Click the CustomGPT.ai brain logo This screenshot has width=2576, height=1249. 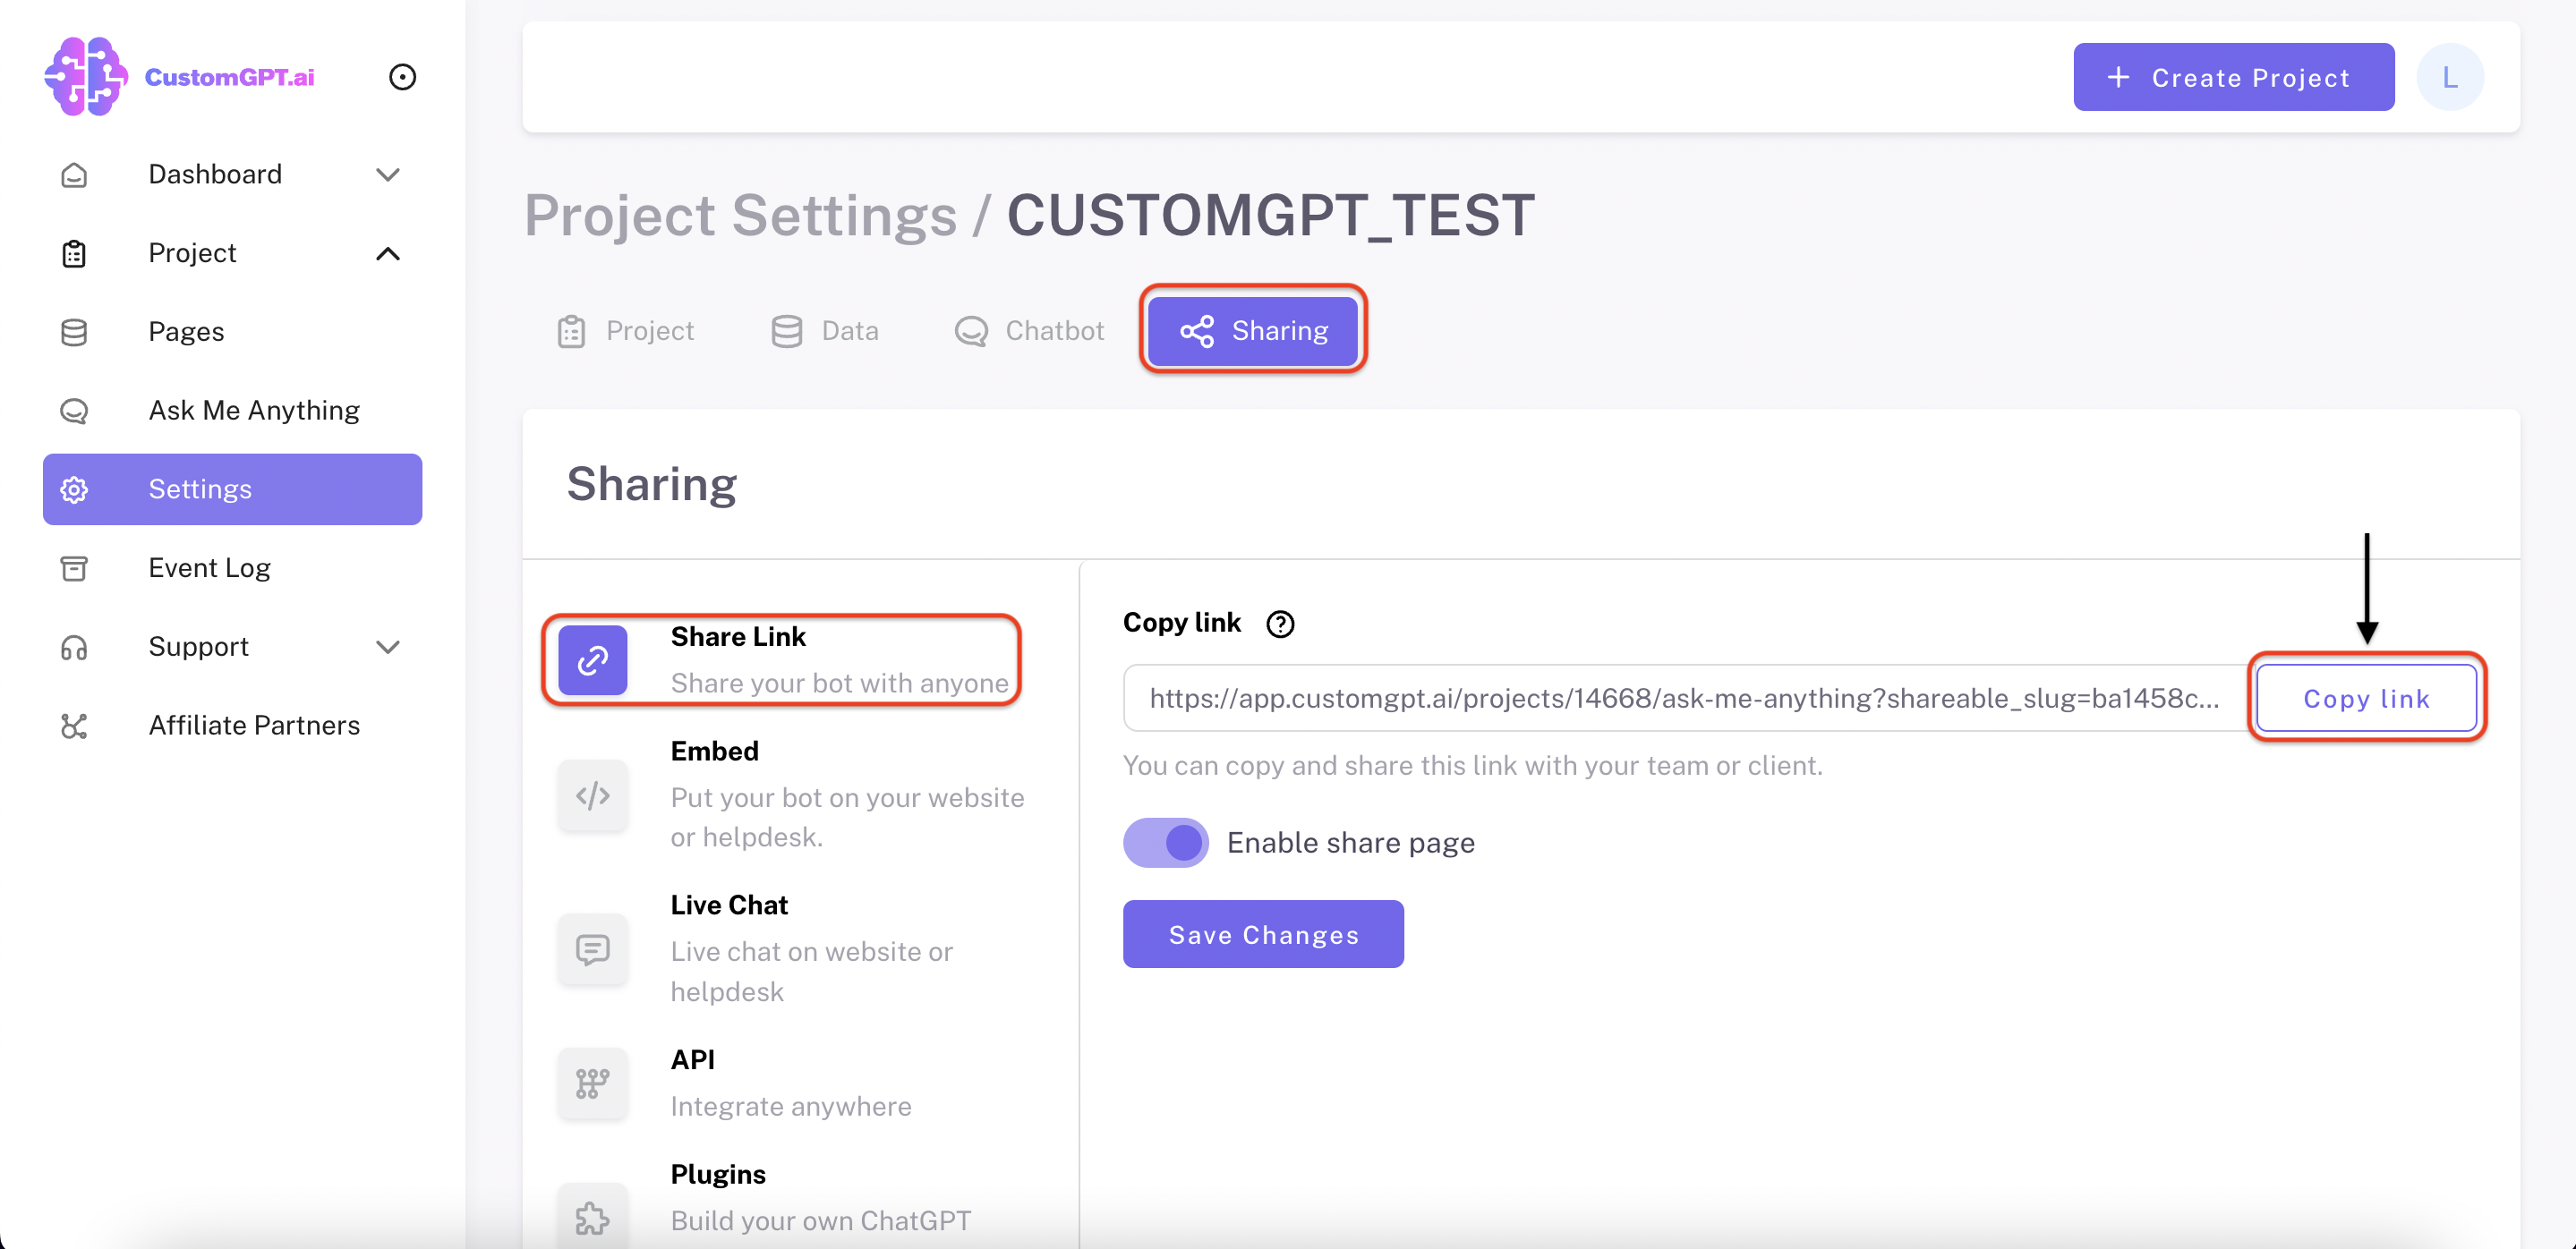[85, 77]
